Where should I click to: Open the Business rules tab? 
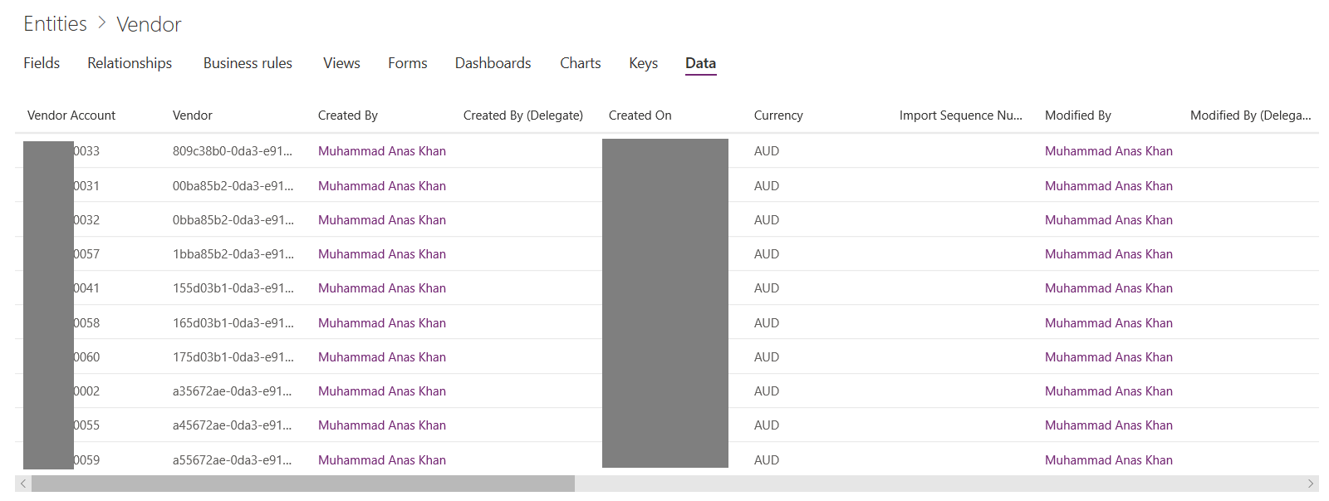click(248, 63)
